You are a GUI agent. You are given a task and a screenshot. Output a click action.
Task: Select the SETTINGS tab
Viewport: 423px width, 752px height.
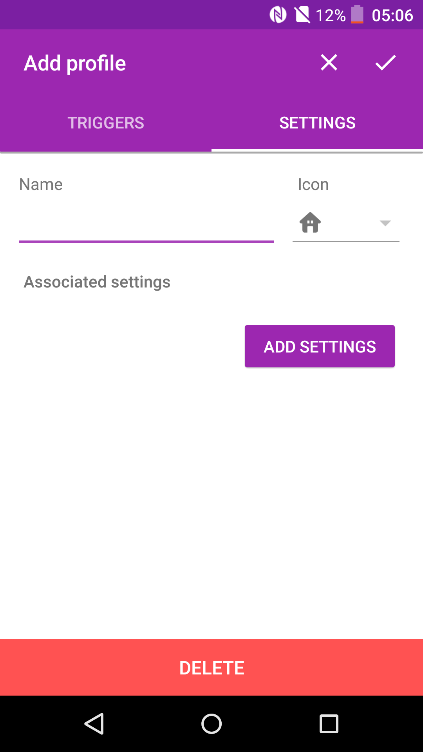(x=317, y=123)
